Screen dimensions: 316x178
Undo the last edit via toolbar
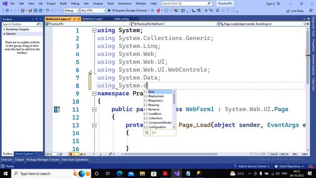coord(47,10)
